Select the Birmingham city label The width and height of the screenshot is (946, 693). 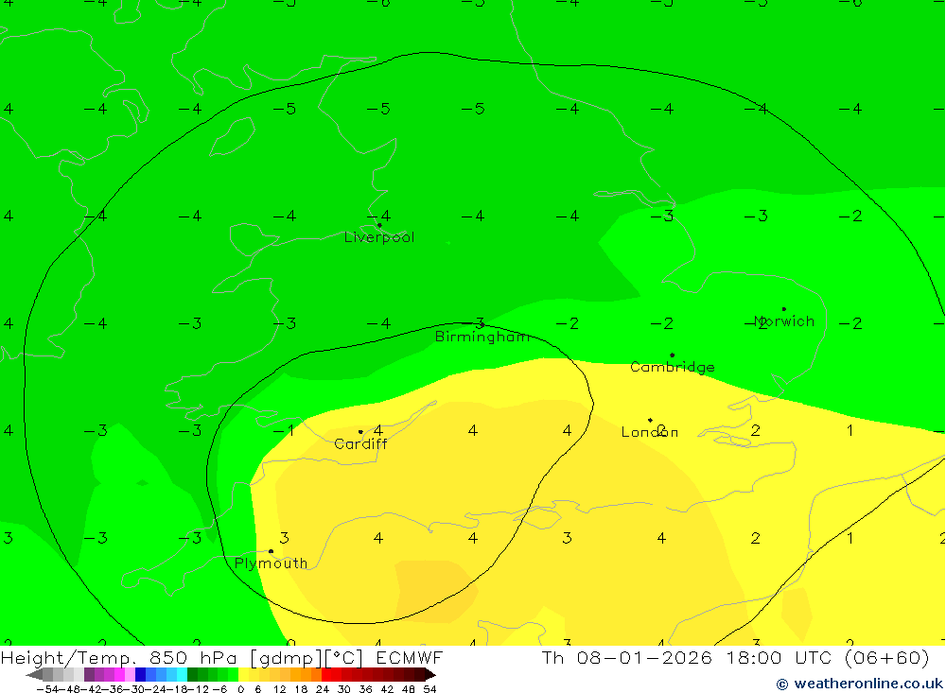pyautogui.click(x=482, y=337)
